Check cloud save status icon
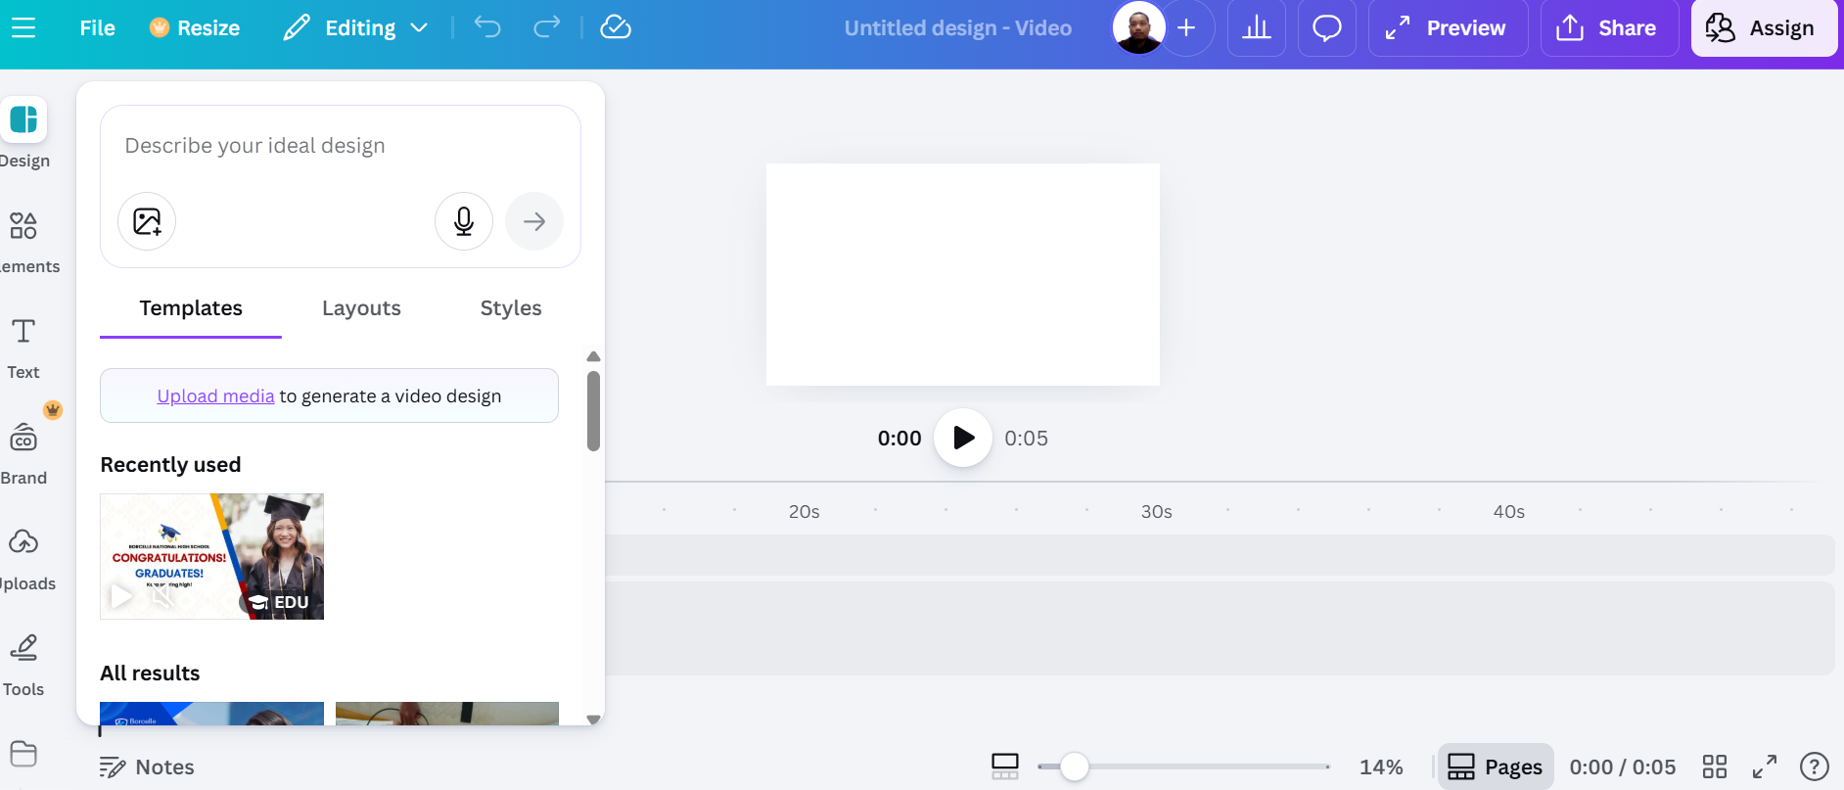Screen dimensions: 1844x790 point(616,27)
